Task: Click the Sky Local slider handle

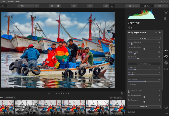Action: 133,74
